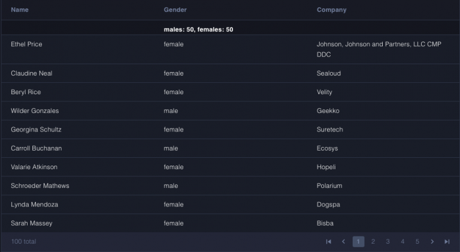The width and height of the screenshot is (460, 252).
Task: Select page 3 in pagination
Action: coord(388,242)
